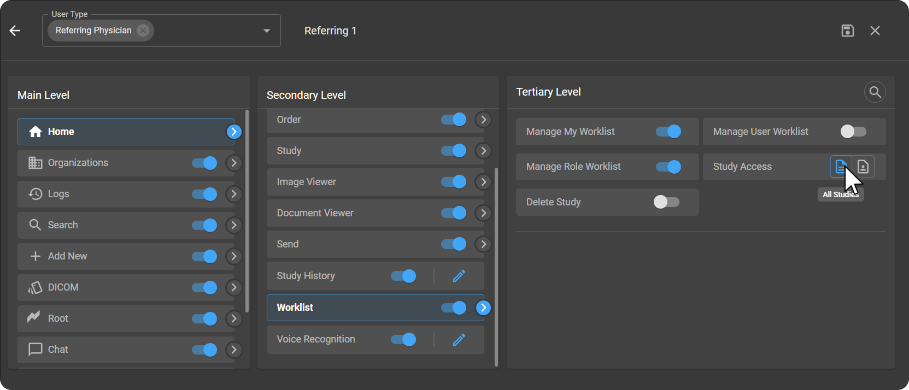909x390 pixels.
Task: Open the User Type dropdown arrow
Action: [x=267, y=31]
